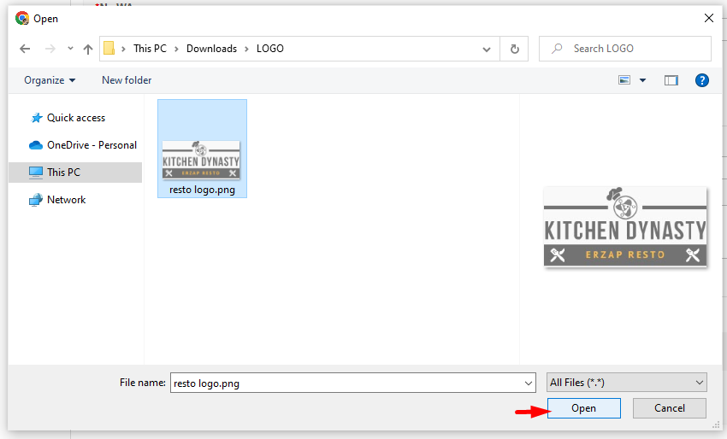727x439 pixels.
Task: Select 'LOGO' in address breadcrumb
Action: (x=269, y=48)
